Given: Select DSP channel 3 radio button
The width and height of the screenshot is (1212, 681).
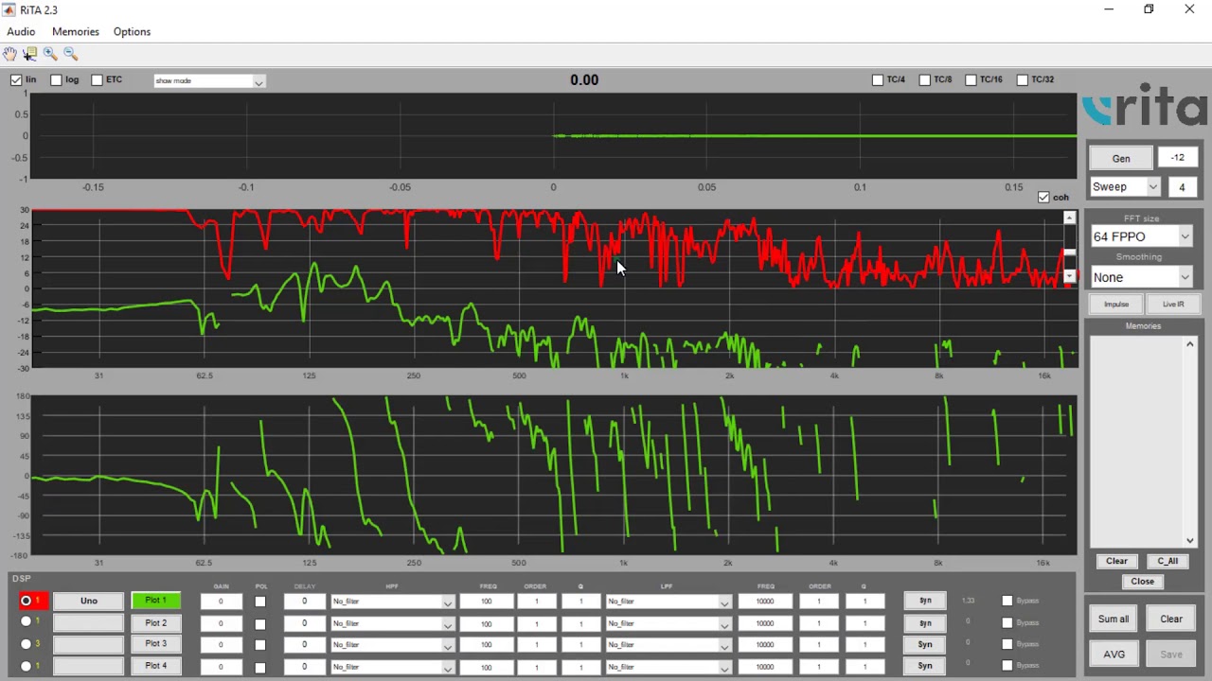Looking at the screenshot, I should click(x=26, y=644).
